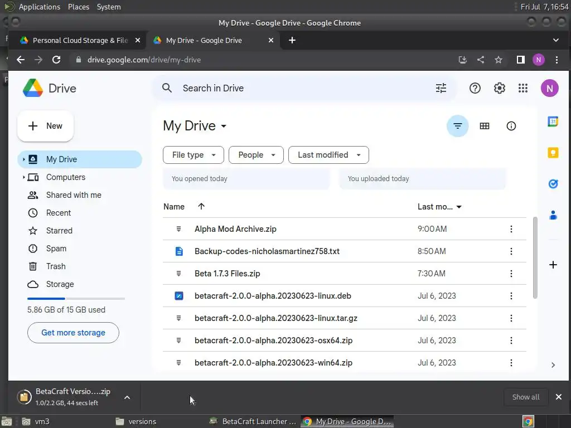Viewport: 571px width, 428px height.
Task: Open the Last modified filter dropdown
Action: click(x=328, y=155)
